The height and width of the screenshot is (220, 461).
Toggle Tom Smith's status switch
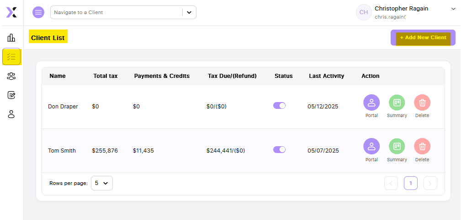[x=279, y=150]
